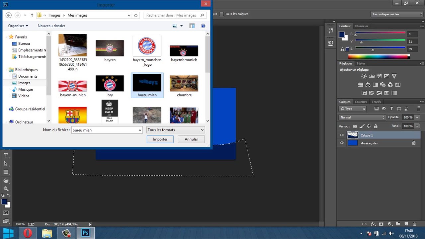This screenshot has width=425, height=239.
Task: Add Brightness/Contrast adjustment
Action: [364, 76]
